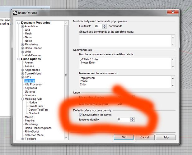This screenshot has width=192, height=155.
Task: Expand the Annotation tree node
Action: point(22,26)
